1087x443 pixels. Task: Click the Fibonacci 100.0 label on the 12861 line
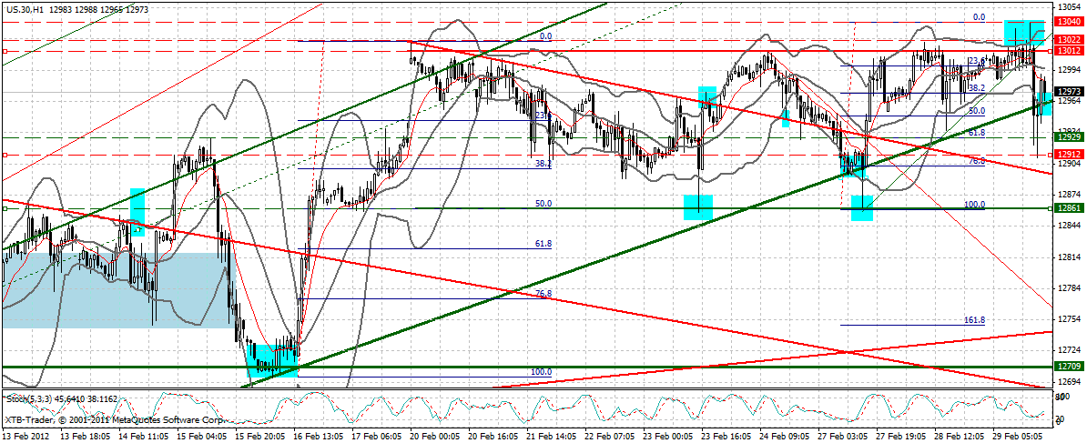975,206
